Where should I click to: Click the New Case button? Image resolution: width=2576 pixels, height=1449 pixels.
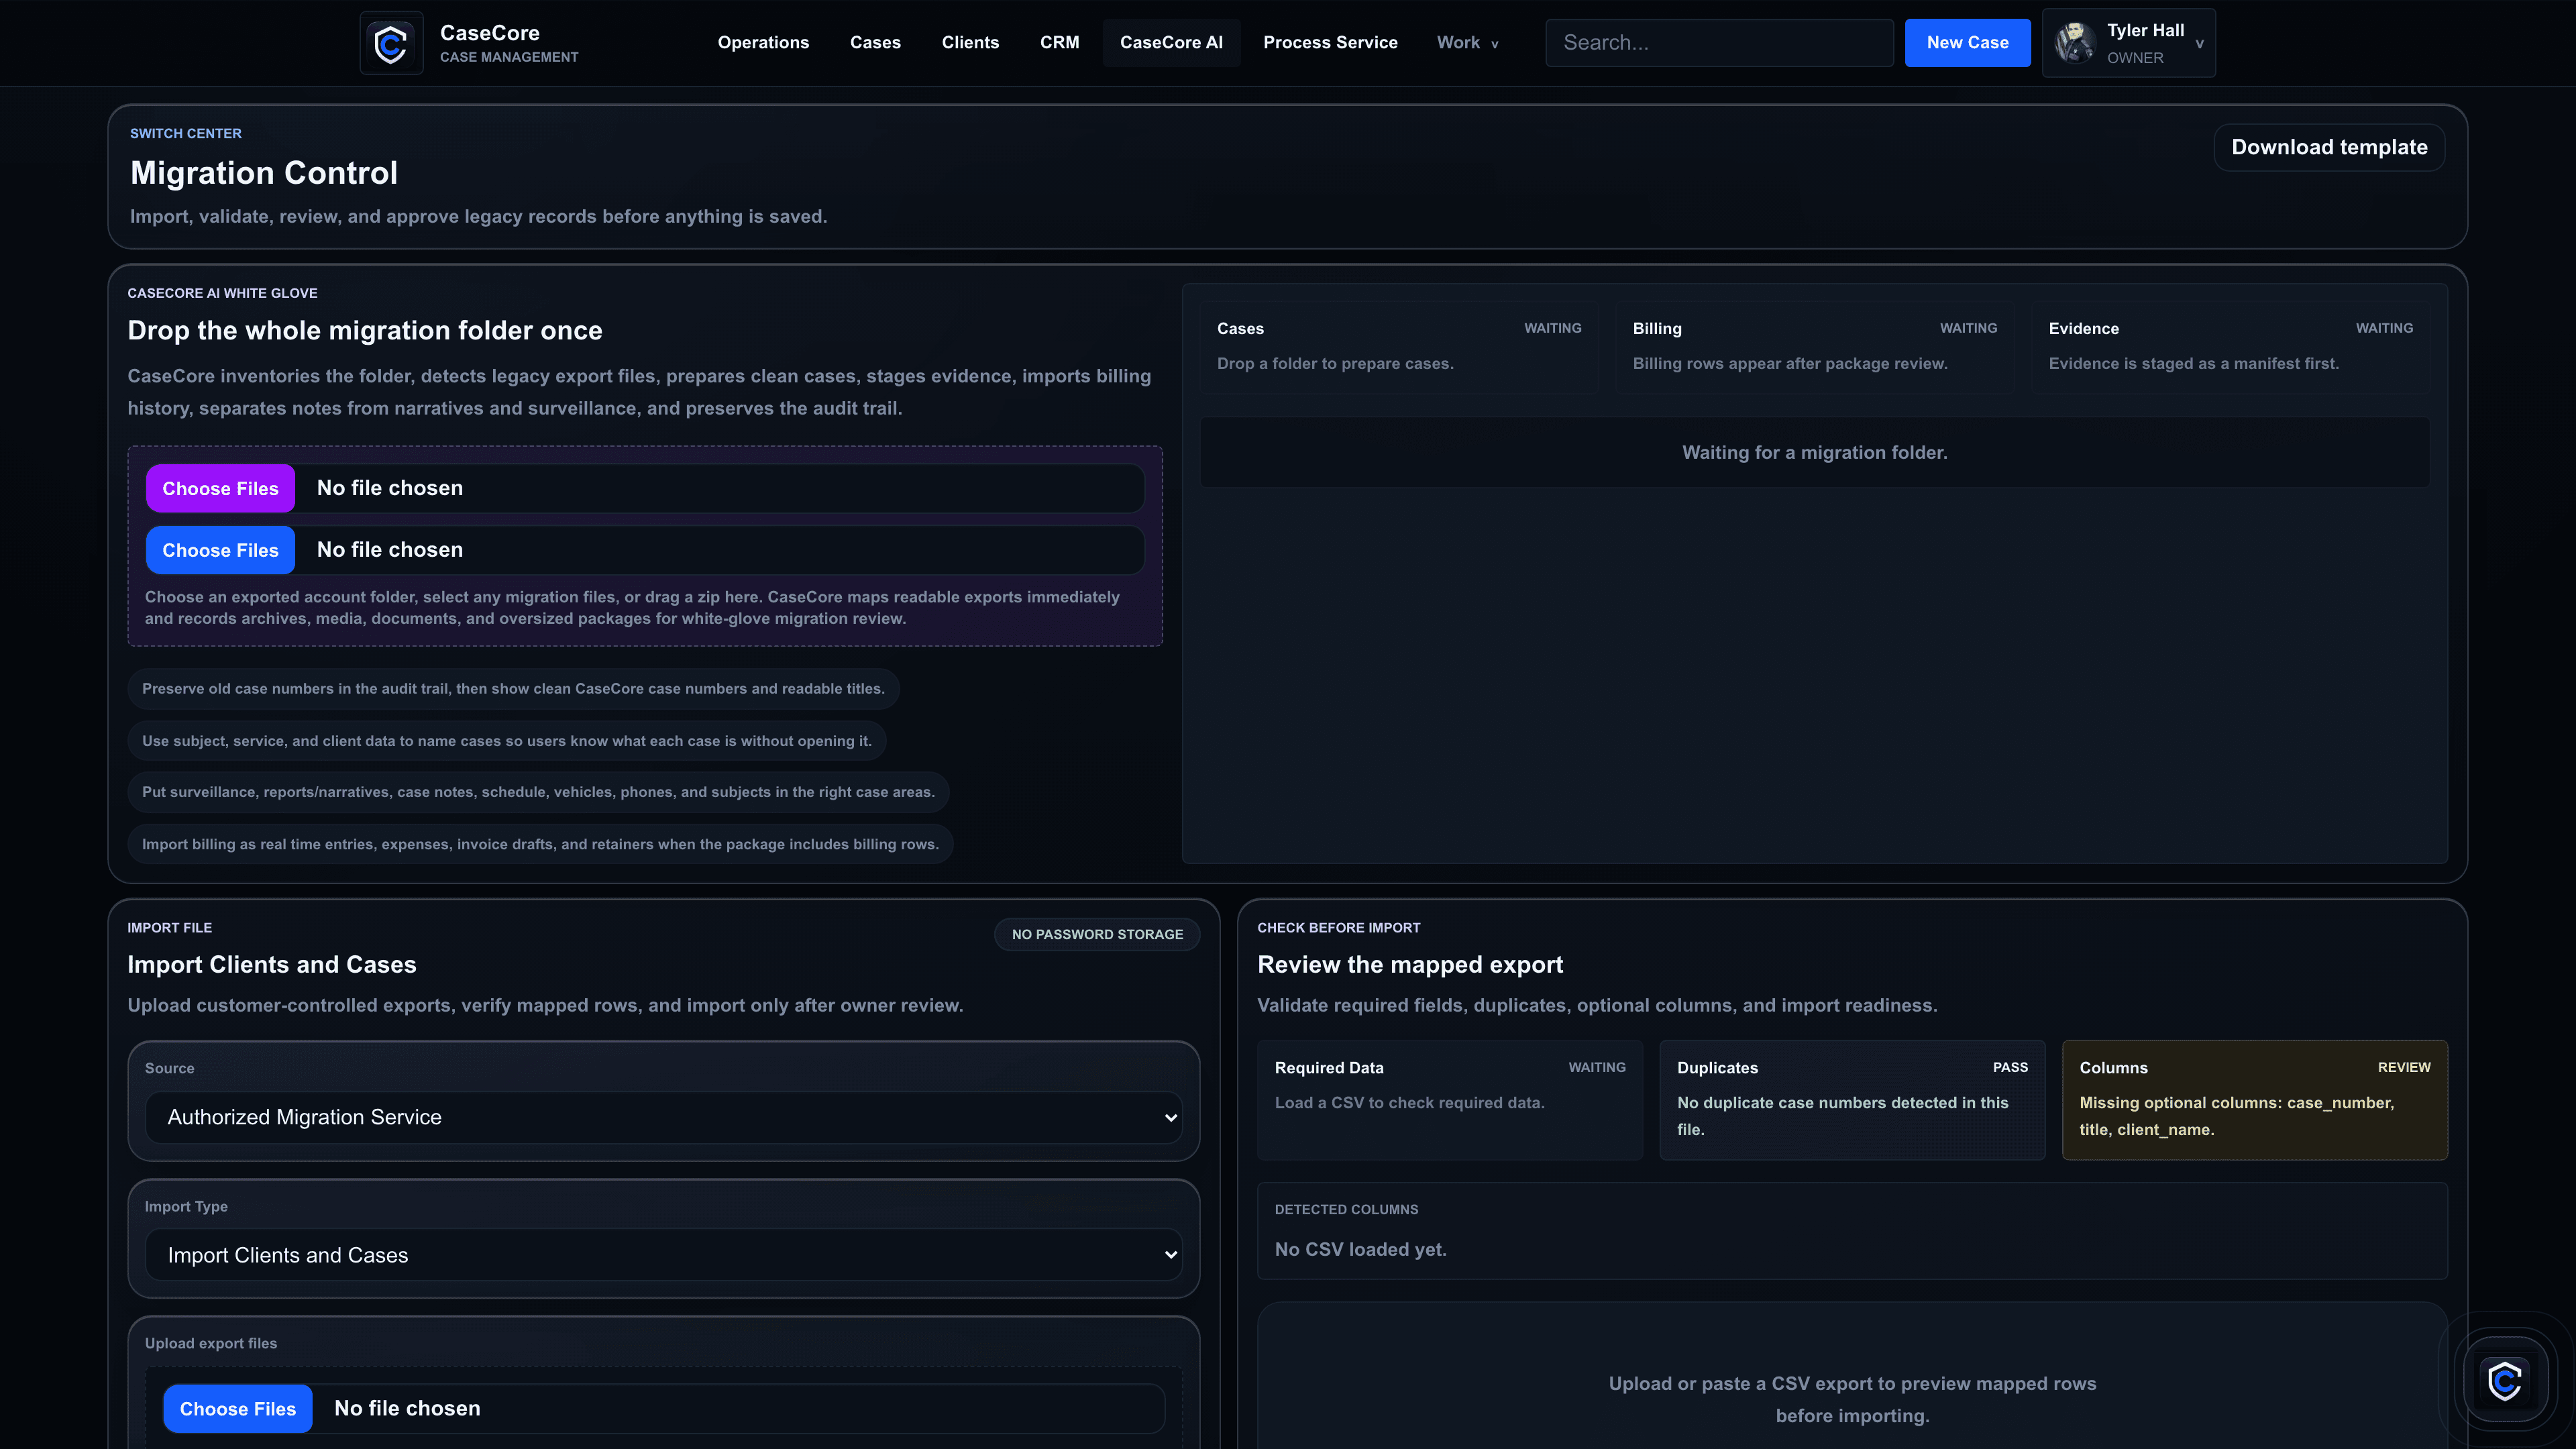[1967, 43]
